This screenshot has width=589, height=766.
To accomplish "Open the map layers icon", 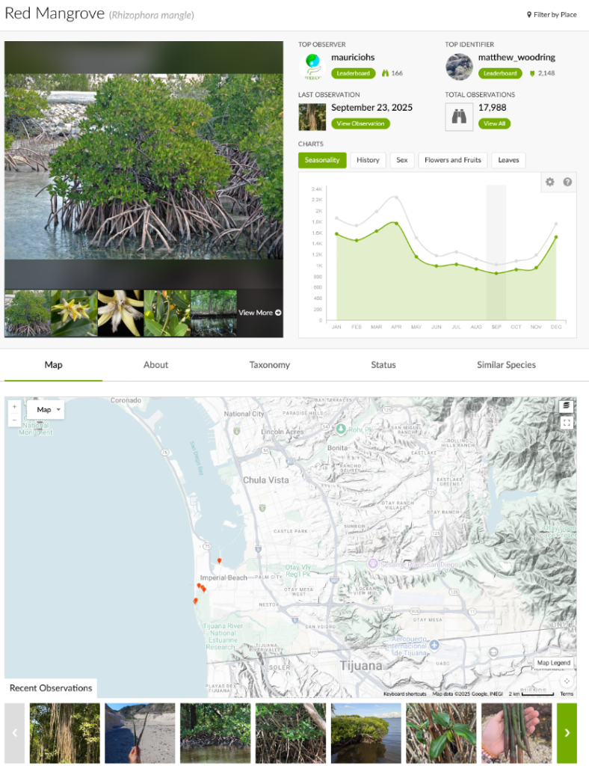I will 567,406.
